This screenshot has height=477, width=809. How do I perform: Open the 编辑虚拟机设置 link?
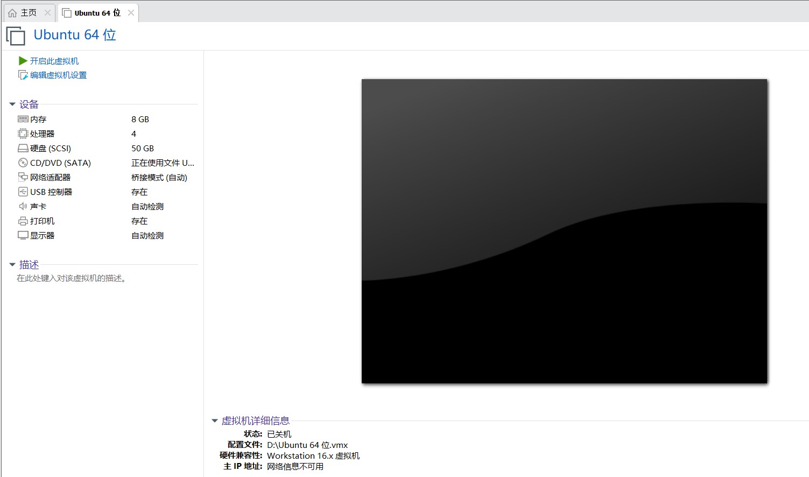(58, 75)
